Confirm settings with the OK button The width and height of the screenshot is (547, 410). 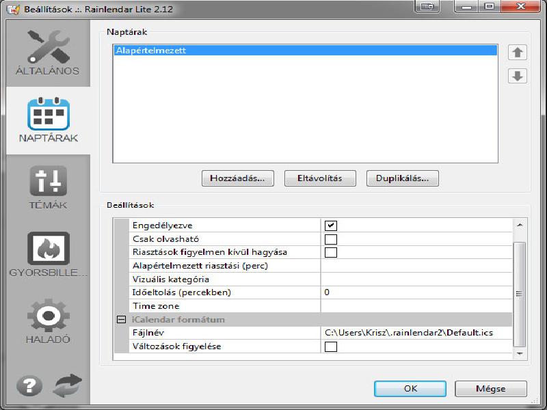[x=410, y=389]
